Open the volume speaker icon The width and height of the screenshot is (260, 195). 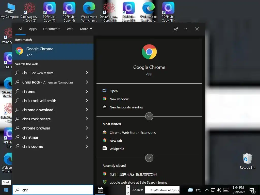pos(219,190)
